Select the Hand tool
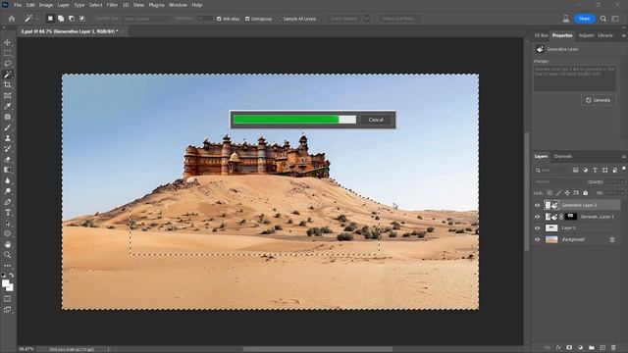The width and height of the screenshot is (628, 353). pos(7,244)
